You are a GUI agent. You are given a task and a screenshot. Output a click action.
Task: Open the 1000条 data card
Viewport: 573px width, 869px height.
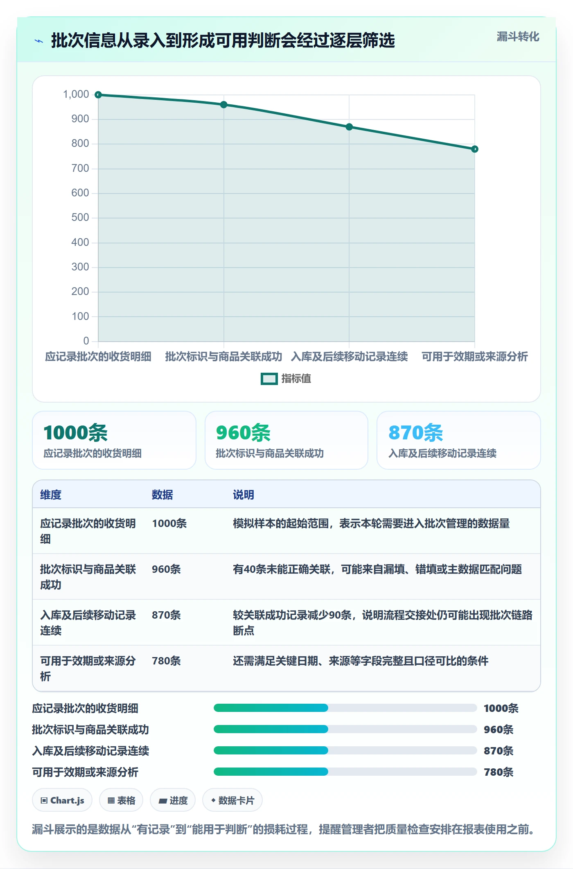click(114, 440)
